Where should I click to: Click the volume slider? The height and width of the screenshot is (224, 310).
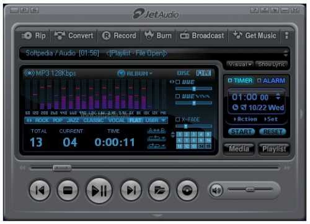[250, 189]
